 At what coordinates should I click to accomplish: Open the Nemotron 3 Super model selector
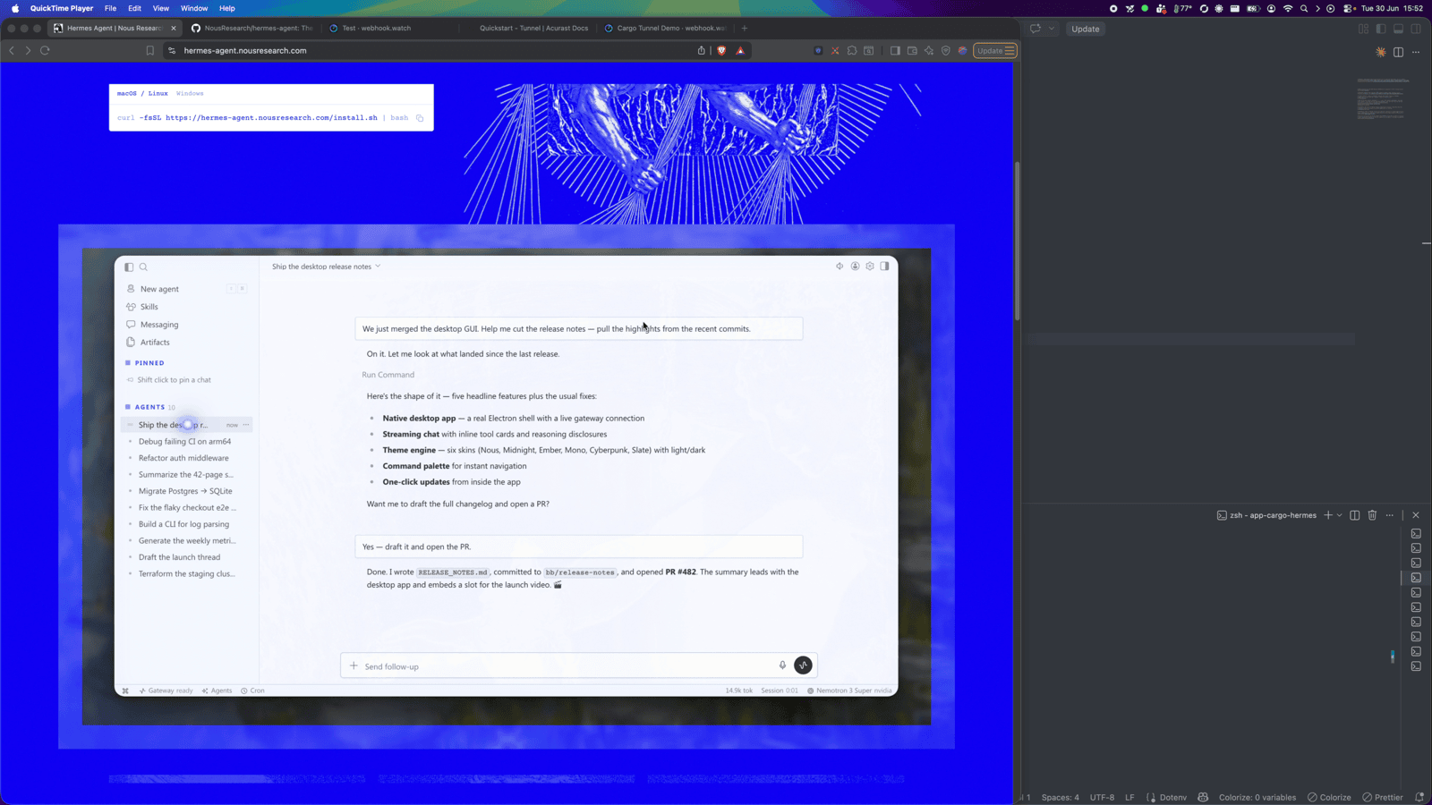(x=850, y=691)
